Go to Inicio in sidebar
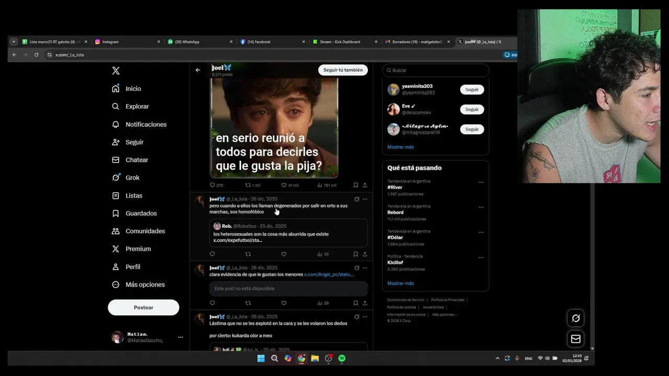This screenshot has width=669, height=376. point(127,89)
